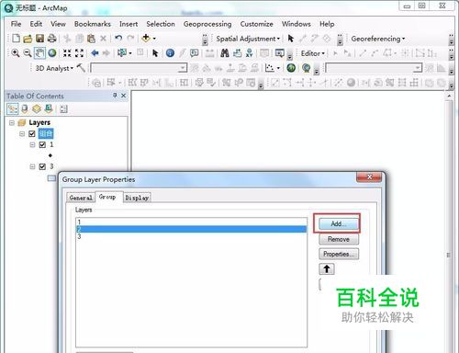The height and width of the screenshot is (353, 459).
Task: Open the Selection menu
Action: click(x=161, y=24)
